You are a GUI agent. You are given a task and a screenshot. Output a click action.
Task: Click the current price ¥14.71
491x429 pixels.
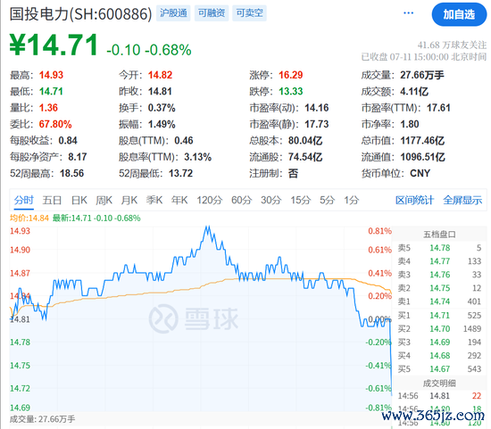click(x=54, y=45)
